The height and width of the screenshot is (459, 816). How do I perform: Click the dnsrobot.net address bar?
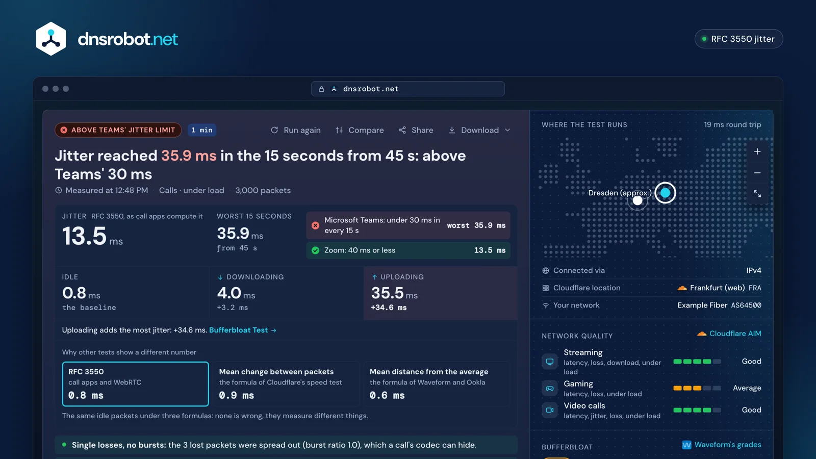(x=408, y=89)
